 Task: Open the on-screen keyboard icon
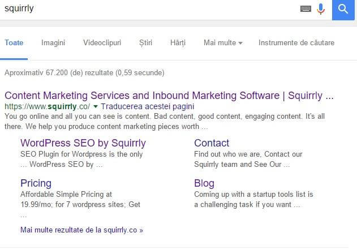pos(306,9)
